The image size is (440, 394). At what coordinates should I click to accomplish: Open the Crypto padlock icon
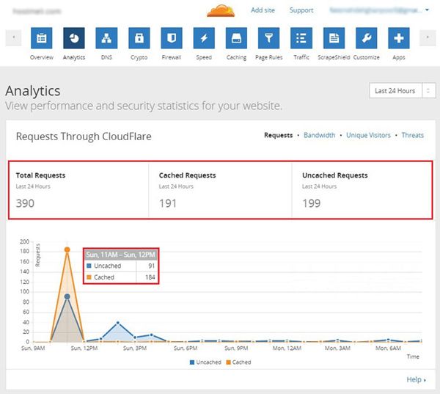coord(139,38)
